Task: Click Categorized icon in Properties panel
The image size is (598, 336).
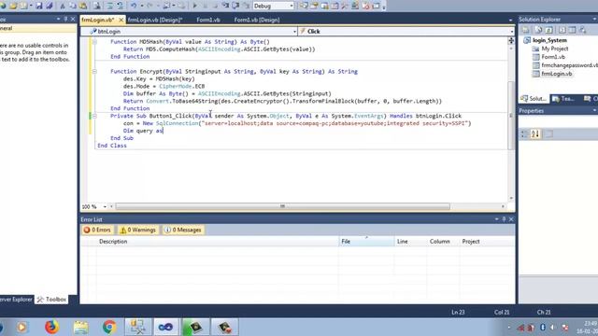Action: pos(524,133)
